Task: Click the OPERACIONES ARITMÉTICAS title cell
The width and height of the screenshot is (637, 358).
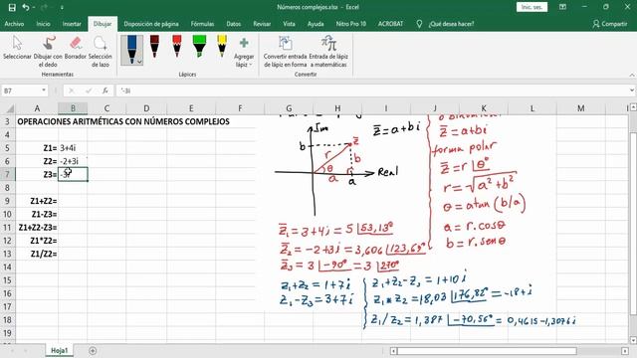Action: point(123,121)
